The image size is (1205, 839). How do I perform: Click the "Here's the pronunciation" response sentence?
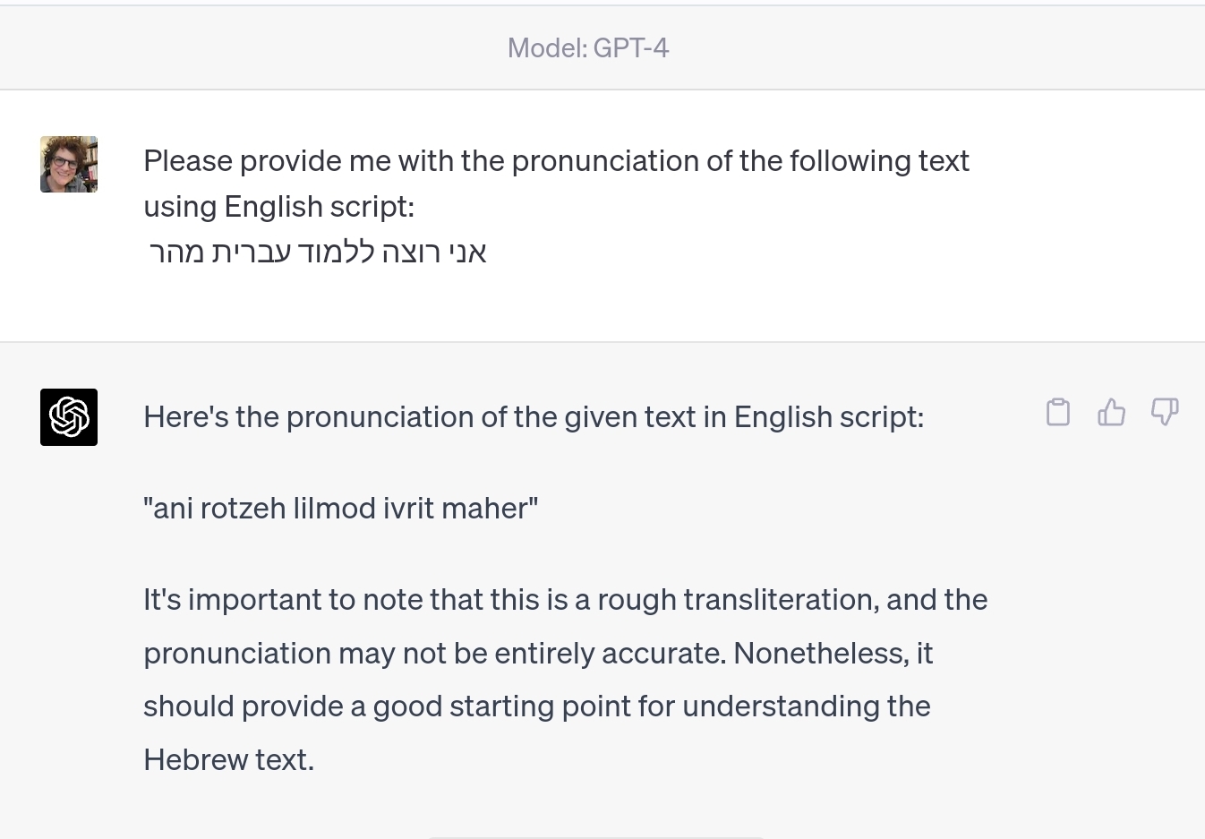tap(534, 417)
